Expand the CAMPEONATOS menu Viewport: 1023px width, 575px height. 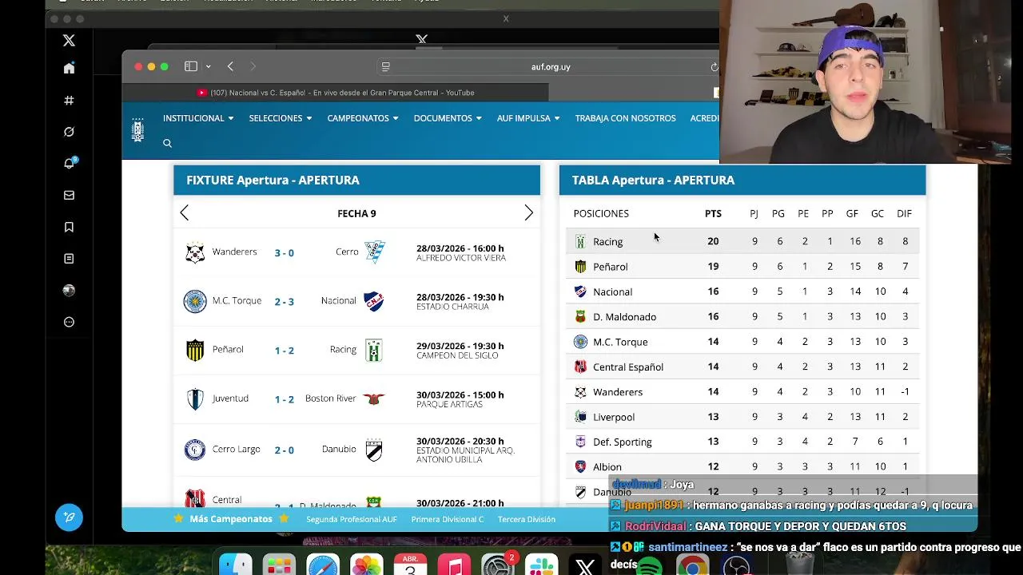click(x=362, y=118)
